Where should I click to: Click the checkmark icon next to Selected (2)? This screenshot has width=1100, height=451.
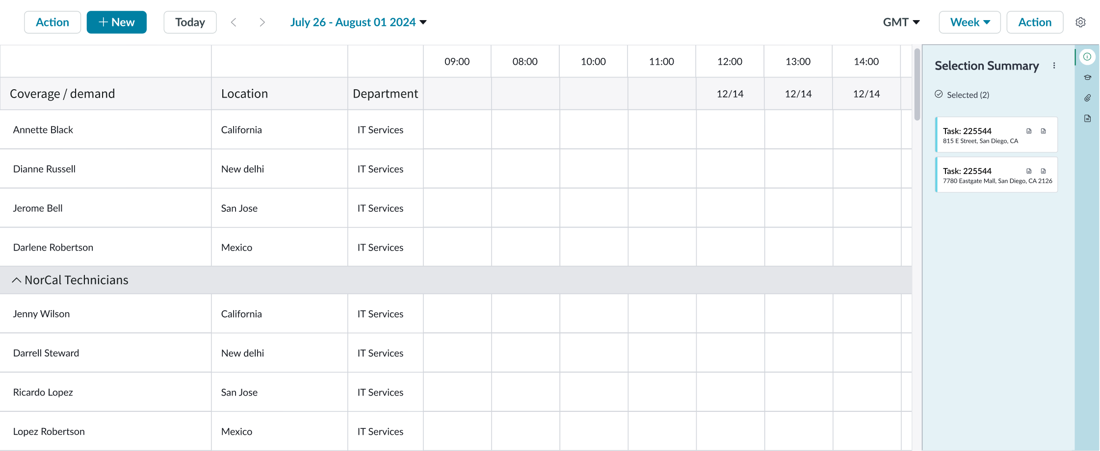(x=939, y=95)
